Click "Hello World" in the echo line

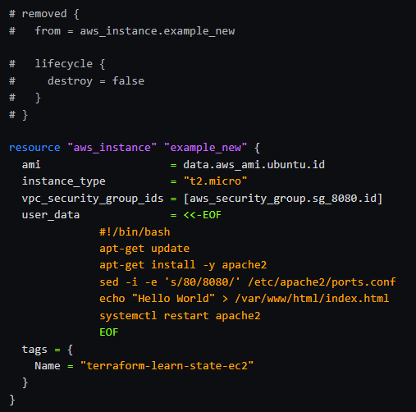coord(173,299)
